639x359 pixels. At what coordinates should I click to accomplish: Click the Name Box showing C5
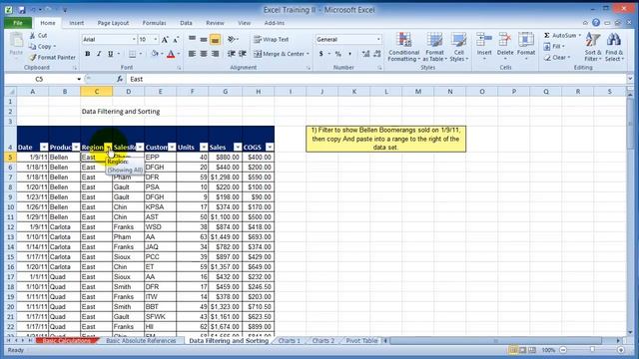39,79
